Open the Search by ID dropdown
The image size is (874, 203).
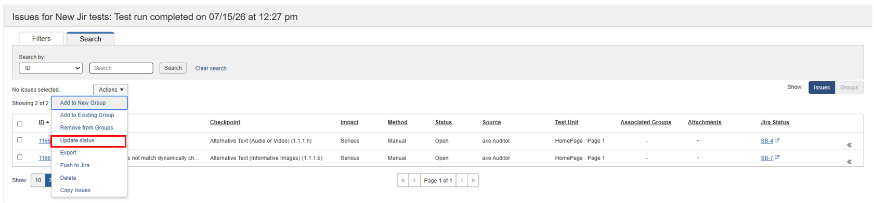[x=51, y=68]
